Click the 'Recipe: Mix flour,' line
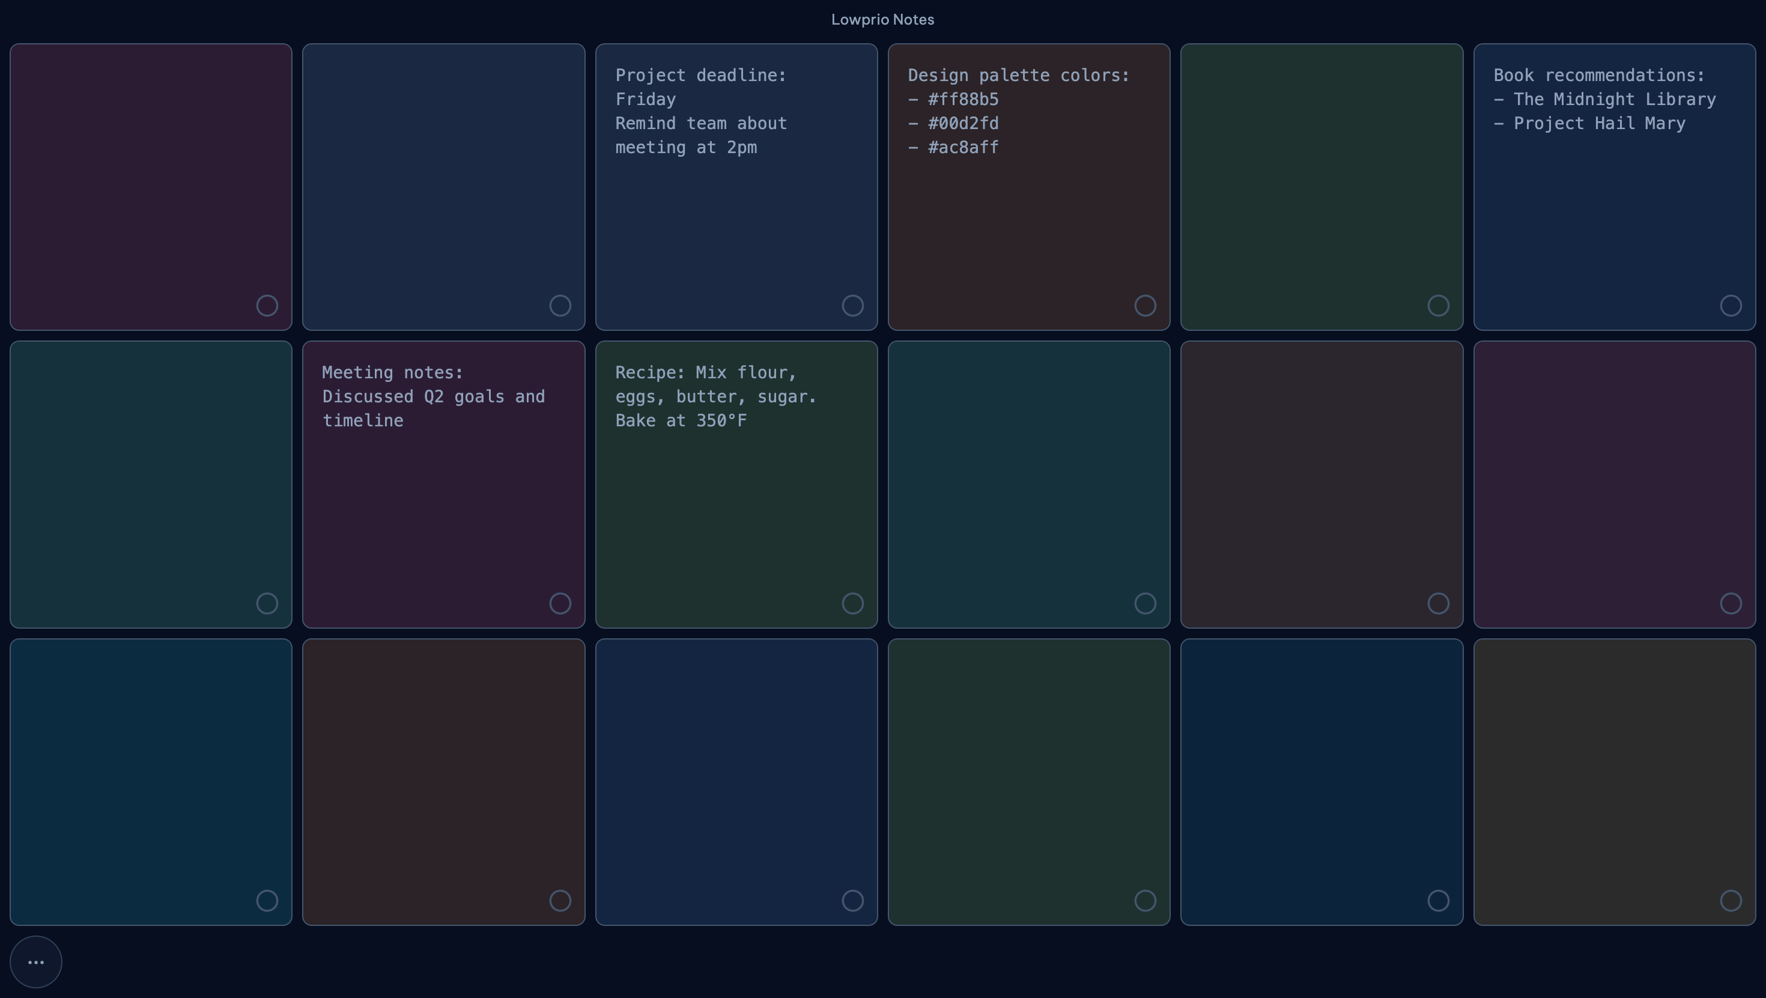1766x998 pixels. tap(705, 373)
